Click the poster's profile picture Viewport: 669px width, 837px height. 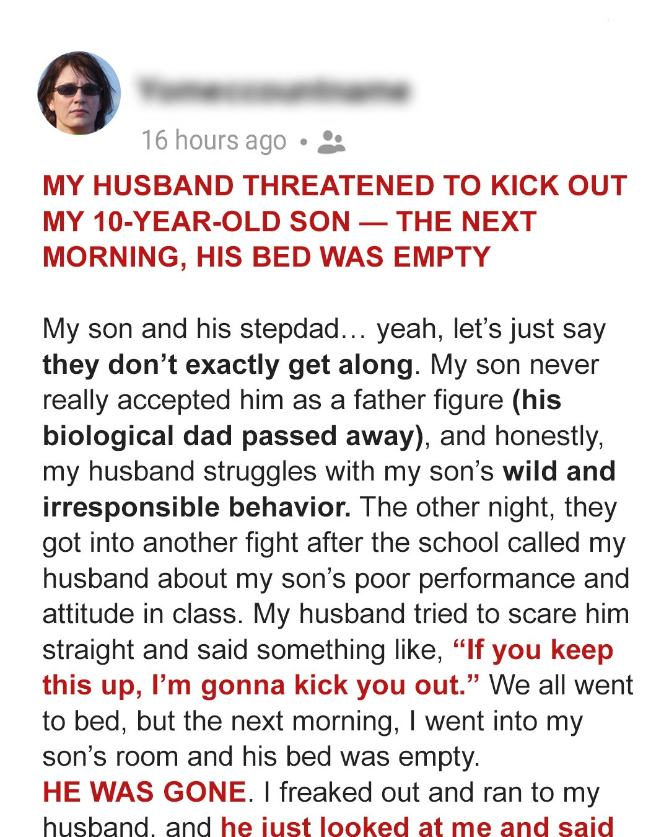[79, 93]
